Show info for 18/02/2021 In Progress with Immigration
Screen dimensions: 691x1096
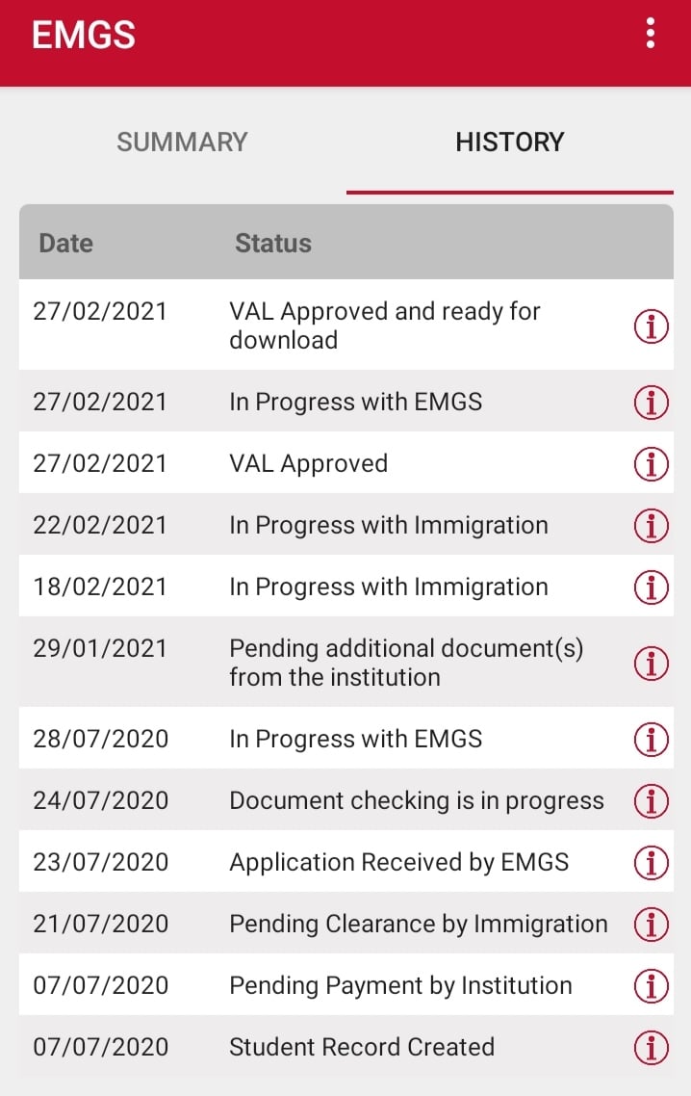652,587
